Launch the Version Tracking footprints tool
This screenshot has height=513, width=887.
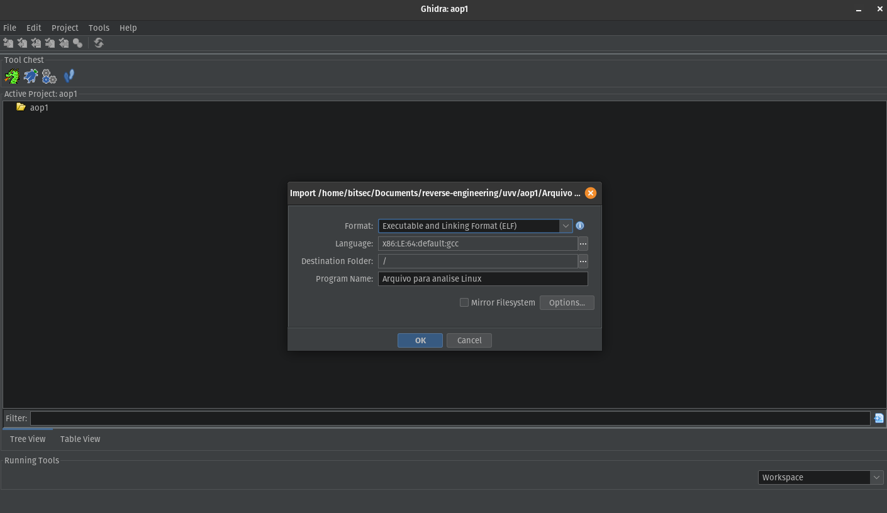pyautogui.click(x=69, y=75)
